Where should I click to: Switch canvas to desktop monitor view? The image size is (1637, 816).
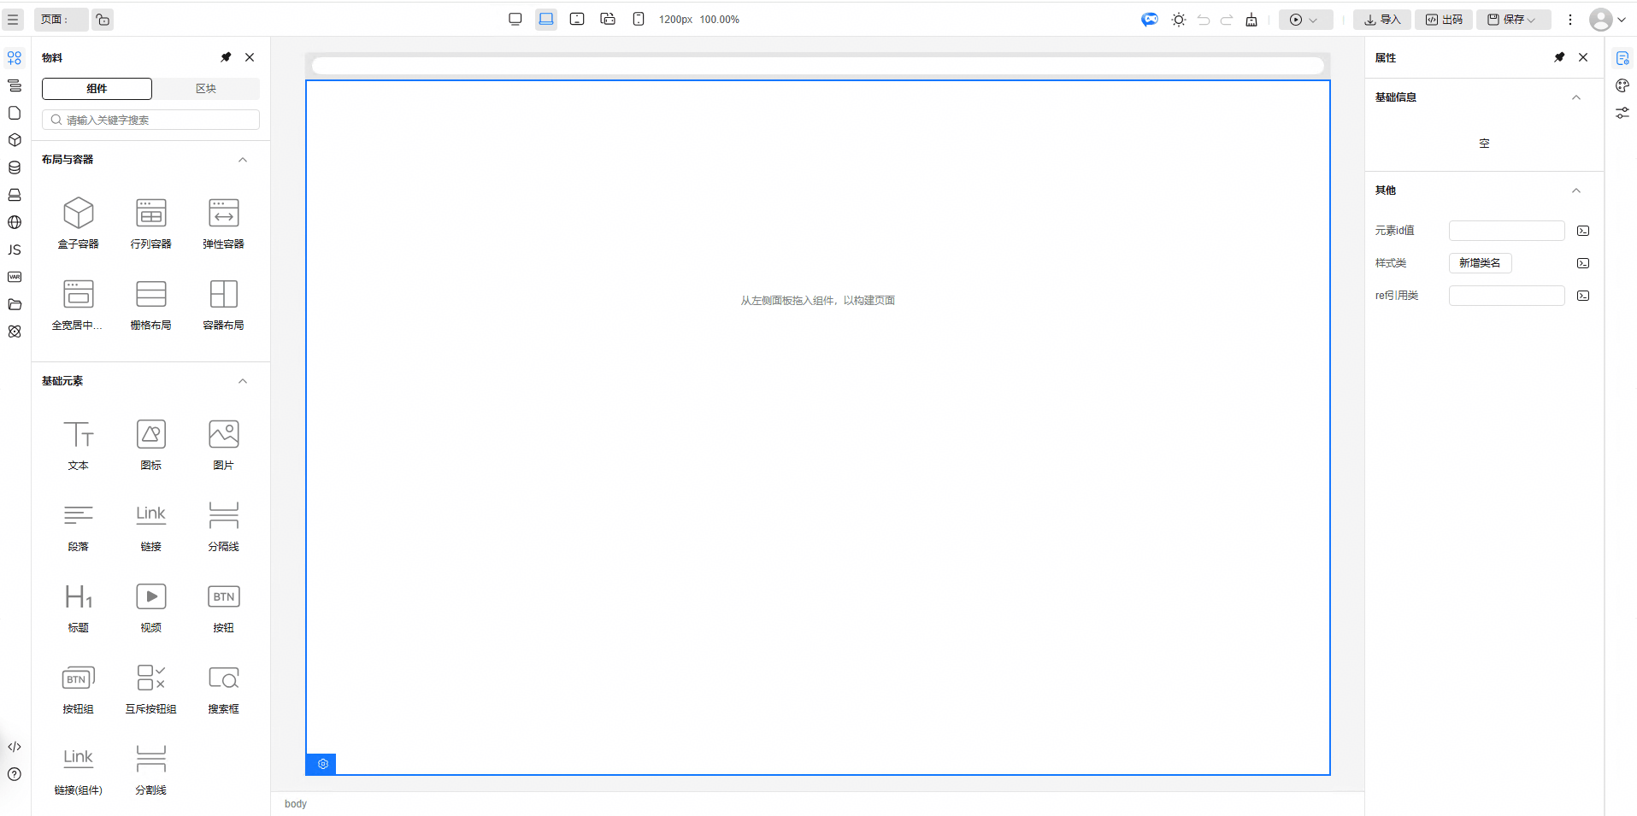pyautogui.click(x=515, y=19)
